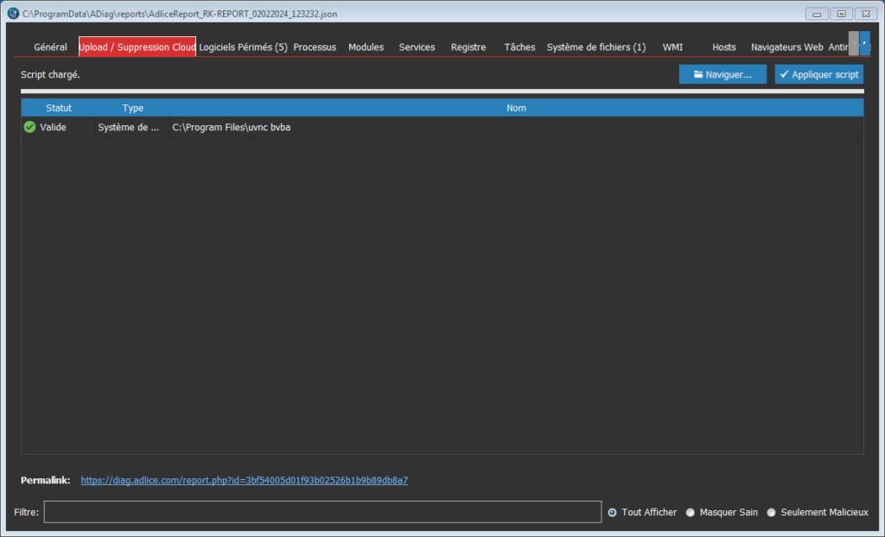The width and height of the screenshot is (885, 537).
Task: Open the diag.adlice.com permalink
Action: pos(244,480)
